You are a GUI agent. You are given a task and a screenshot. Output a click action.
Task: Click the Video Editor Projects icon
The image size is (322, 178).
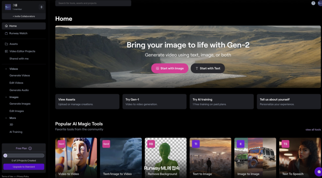tap(6, 51)
